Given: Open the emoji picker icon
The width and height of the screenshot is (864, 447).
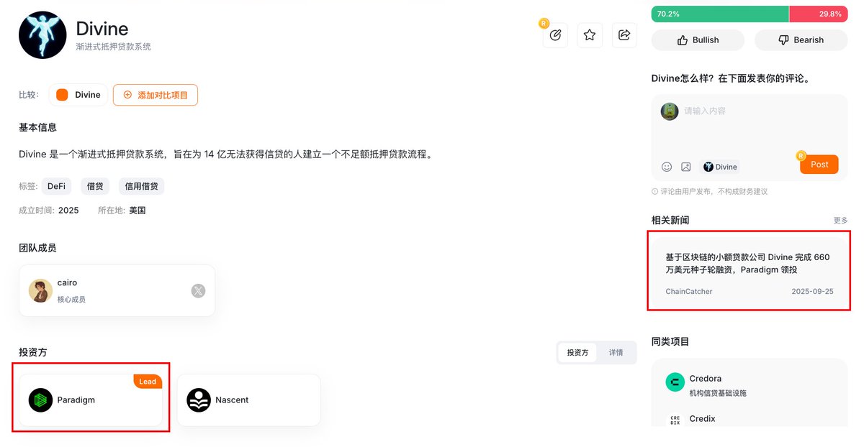Looking at the screenshot, I should (x=667, y=167).
